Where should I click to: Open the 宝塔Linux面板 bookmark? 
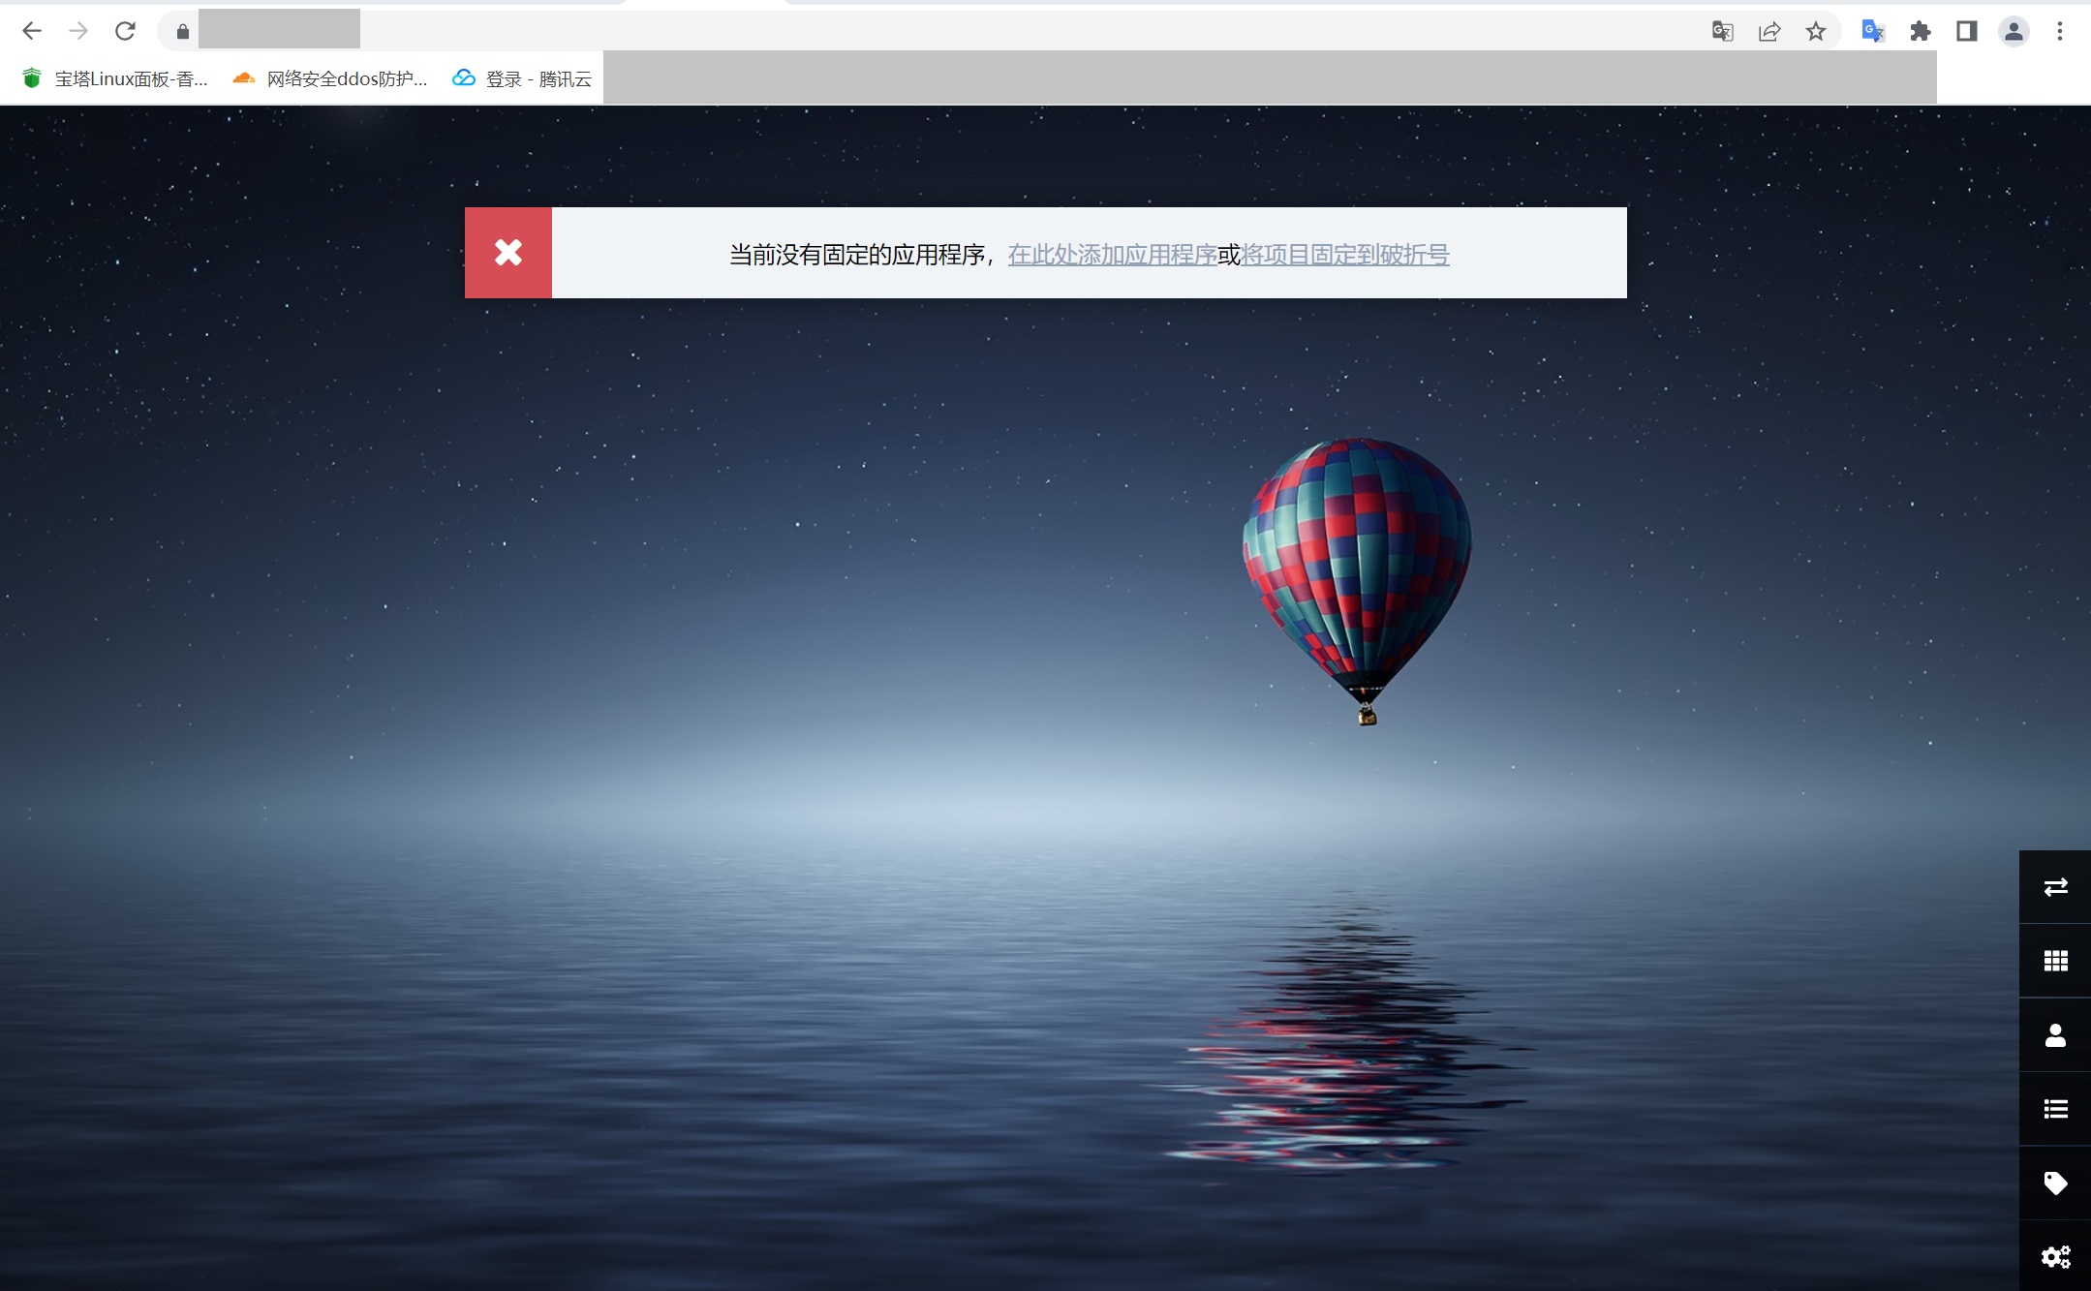(115, 78)
